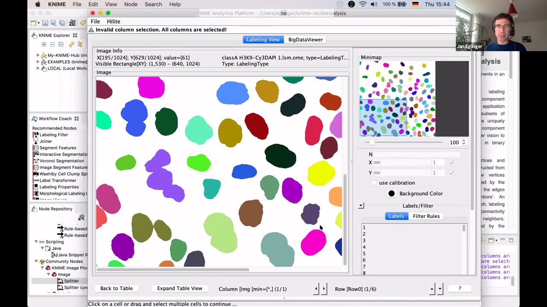Go to next row arrow
Viewport: 547px width, 307px height.
pos(440,289)
